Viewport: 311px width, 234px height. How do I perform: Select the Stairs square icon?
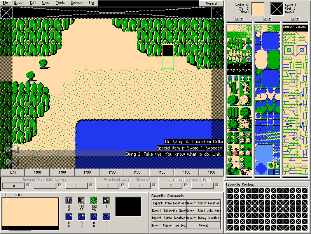(x=82, y=200)
